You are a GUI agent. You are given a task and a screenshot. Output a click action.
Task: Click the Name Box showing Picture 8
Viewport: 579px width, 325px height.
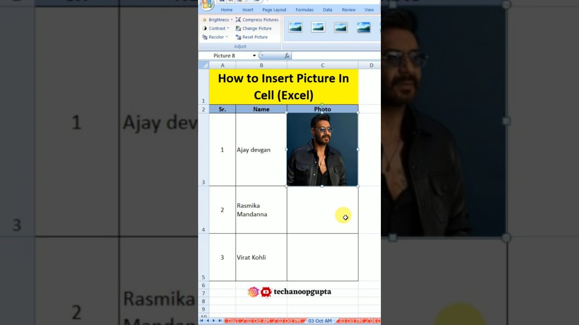(x=225, y=56)
